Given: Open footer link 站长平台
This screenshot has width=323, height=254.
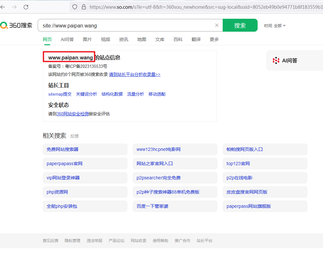Looking at the screenshot, I should coord(205,241).
